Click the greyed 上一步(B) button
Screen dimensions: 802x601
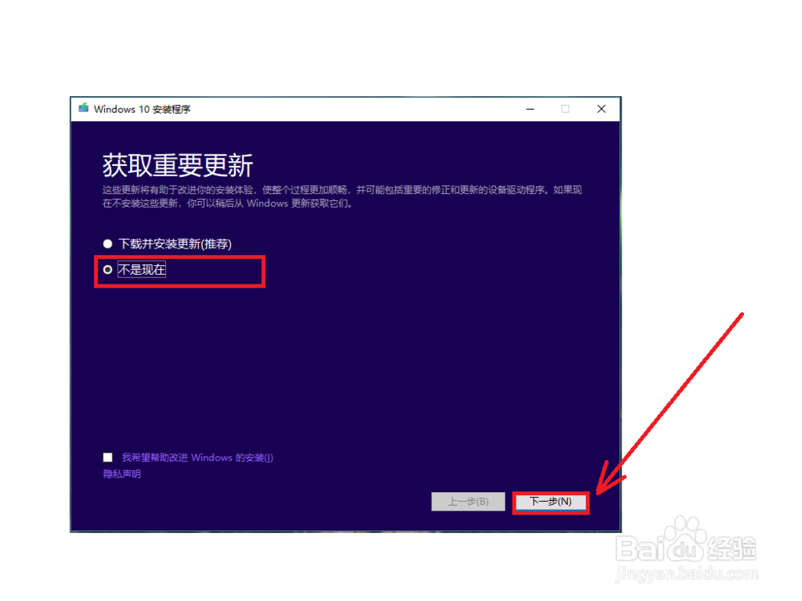pyautogui.click(x=468, y=502)
